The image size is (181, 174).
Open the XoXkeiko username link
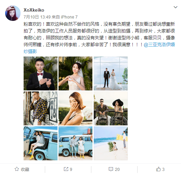[x=34, y=10]
